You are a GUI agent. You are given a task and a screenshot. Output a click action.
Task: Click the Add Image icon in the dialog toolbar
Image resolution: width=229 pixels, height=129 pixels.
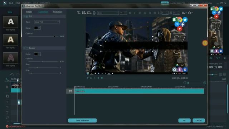[x=89, y=13]
